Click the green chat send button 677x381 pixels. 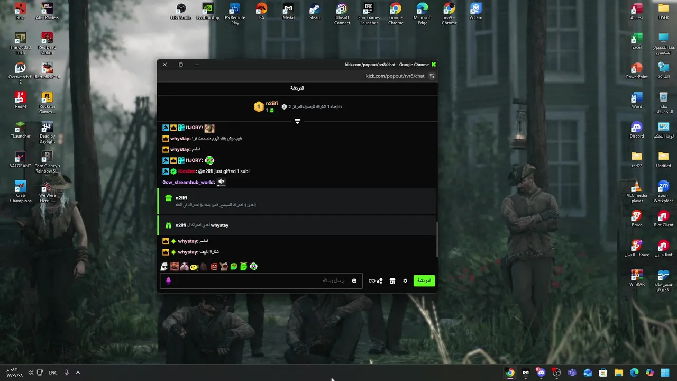[x=424, y=280]
